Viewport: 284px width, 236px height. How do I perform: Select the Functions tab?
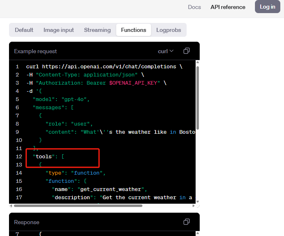(x=133, y=30)
